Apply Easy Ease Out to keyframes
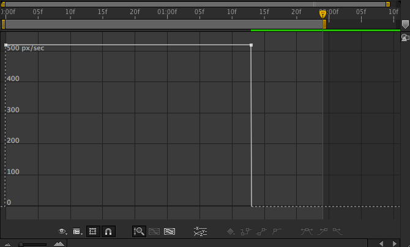The width and height of the screenshot is (410, 247). (x=338, y=231)
